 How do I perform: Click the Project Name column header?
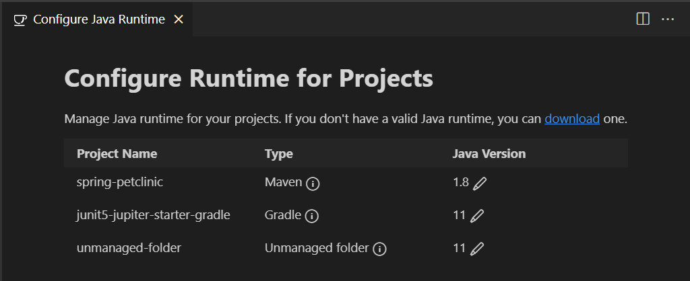117,154
